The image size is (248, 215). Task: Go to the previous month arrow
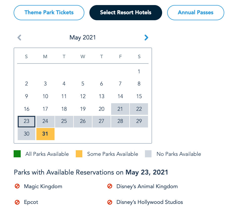19,38
